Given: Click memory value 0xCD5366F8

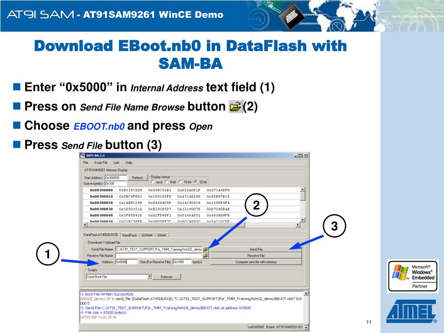Looking at the screenshot, I should click(160, 196).
